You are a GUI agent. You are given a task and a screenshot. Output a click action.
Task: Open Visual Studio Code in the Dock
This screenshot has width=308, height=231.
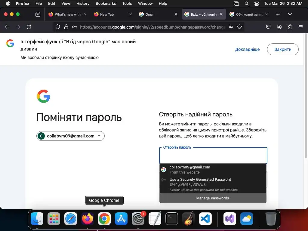(205, 218)
